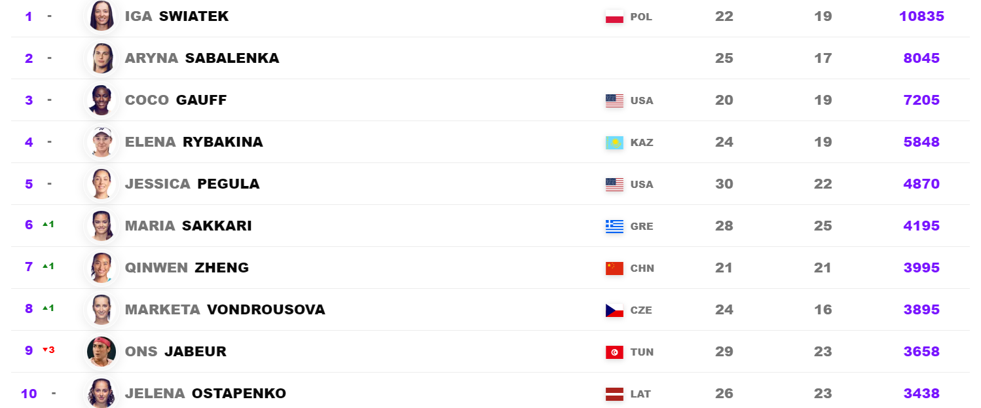Click red down arrow for Ons Jabeur
The width and height of the screenshot is (981, 408).
point(45,350)
